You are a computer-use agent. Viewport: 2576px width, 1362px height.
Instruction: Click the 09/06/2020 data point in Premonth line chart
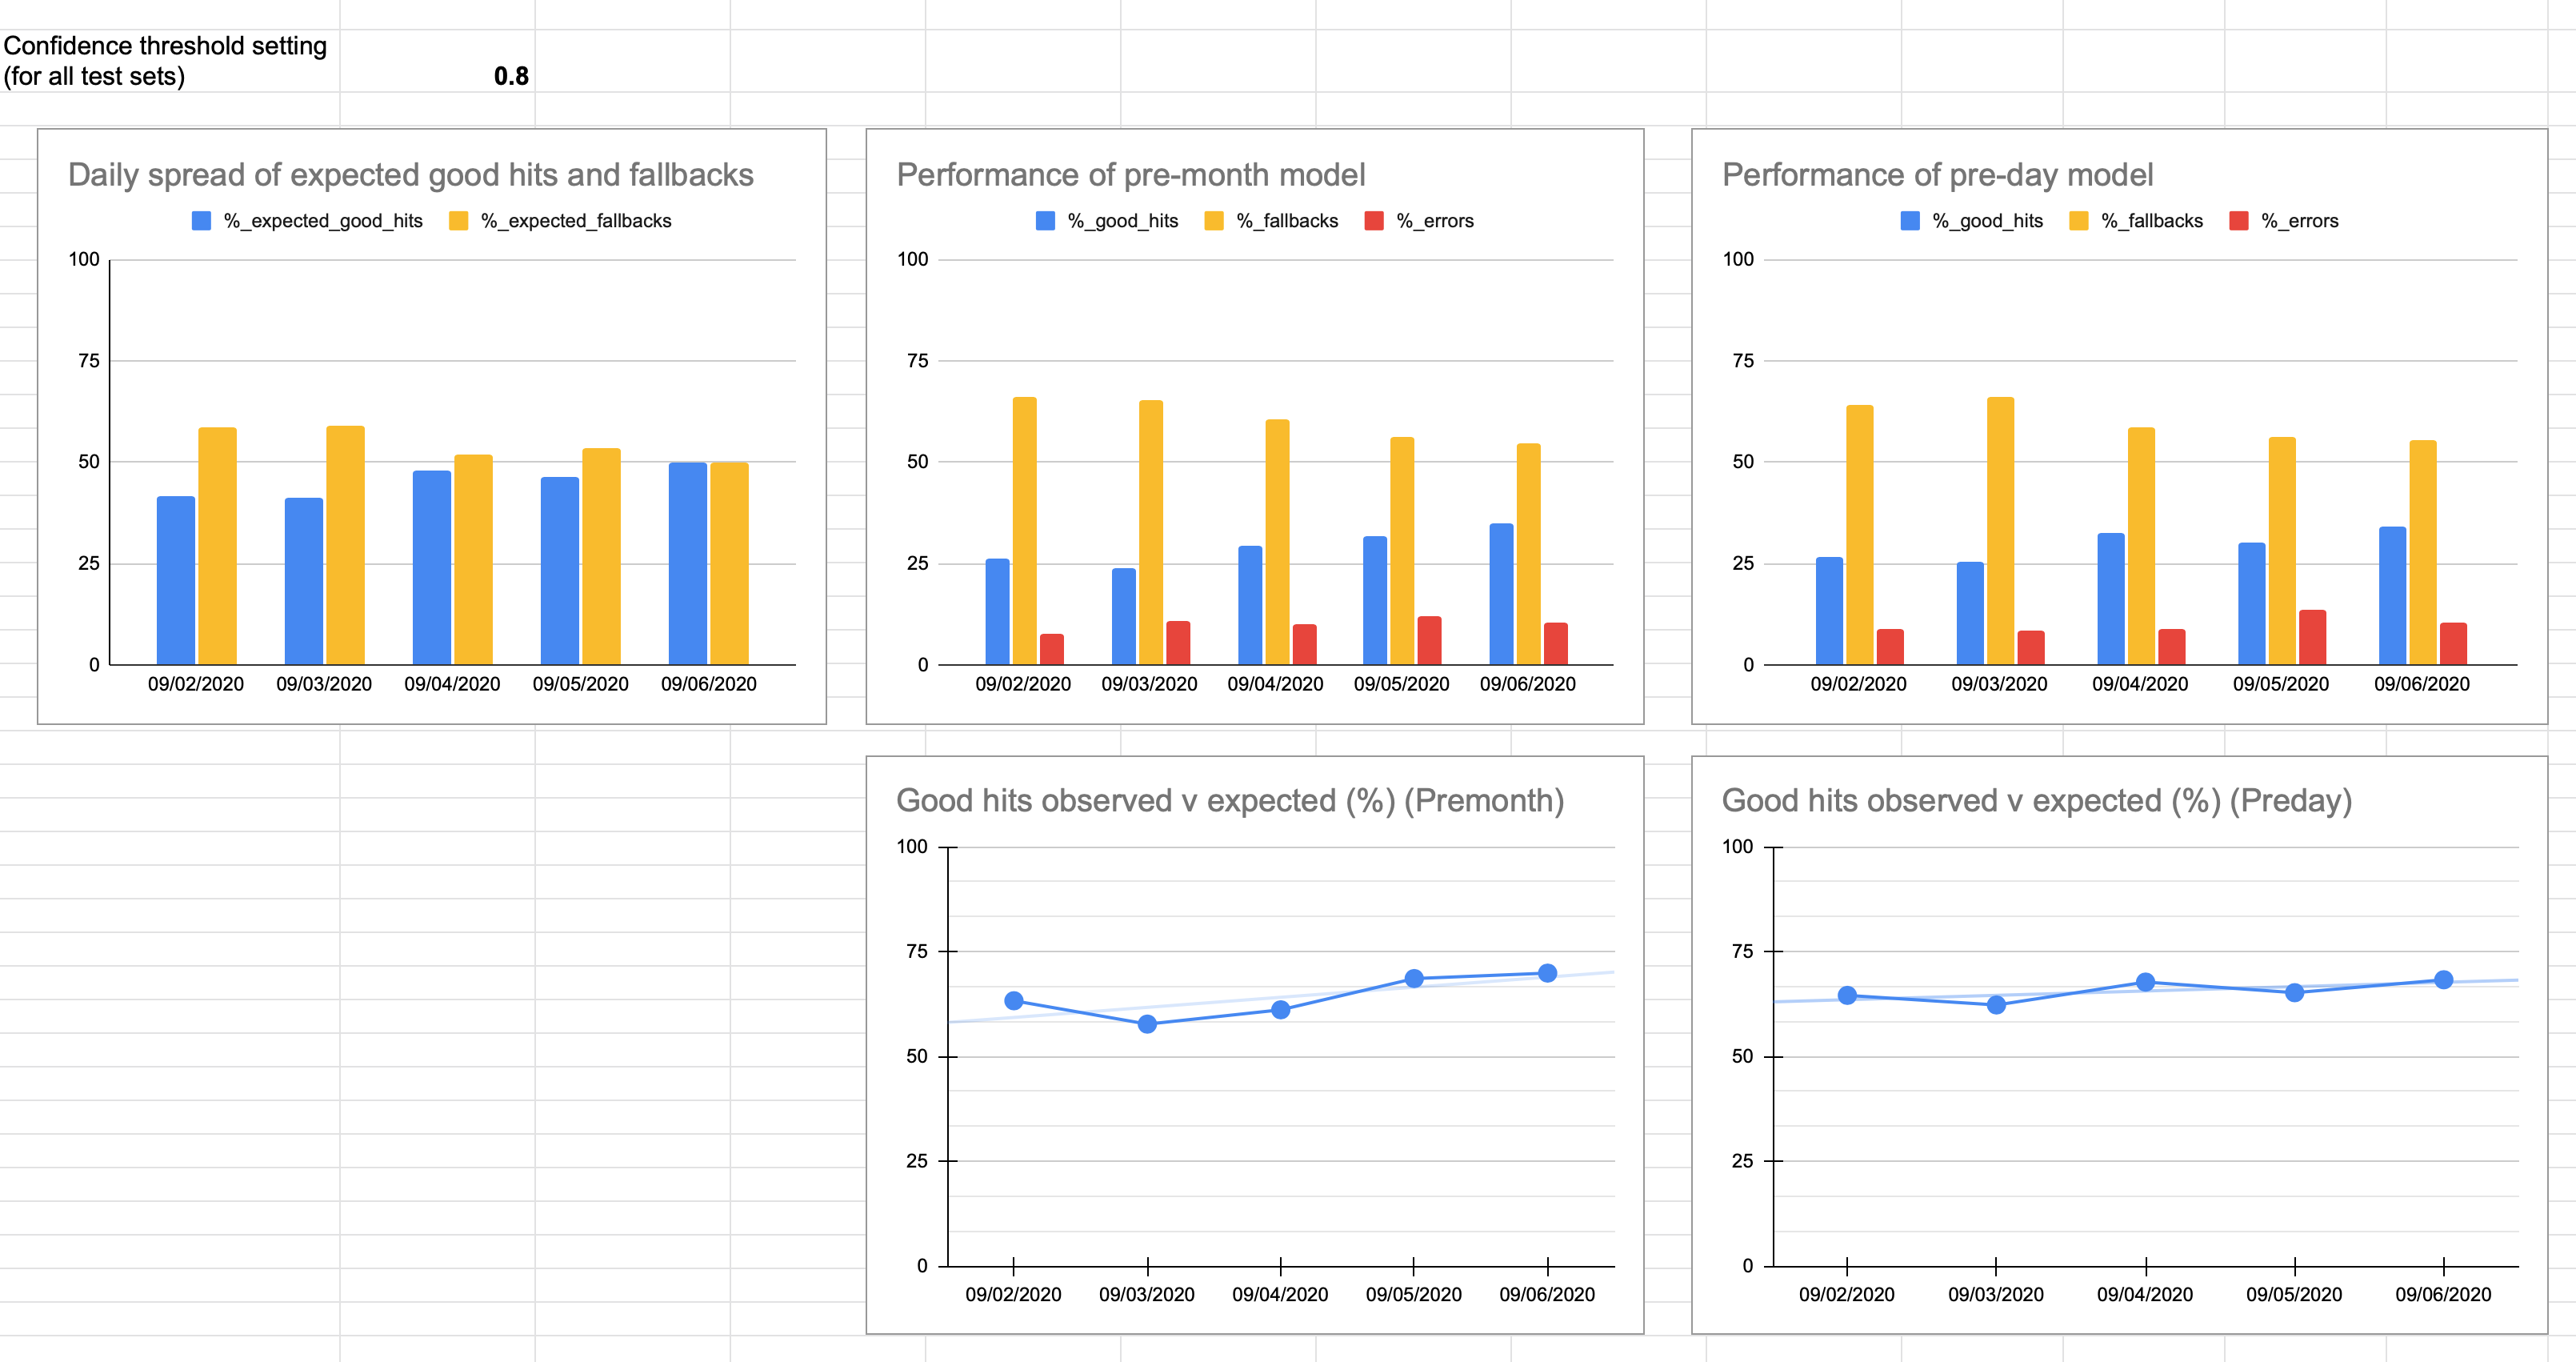point(1547,973)
